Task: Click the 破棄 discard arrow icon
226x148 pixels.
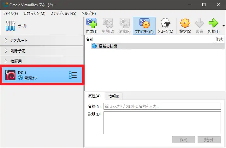Action: (x=199, y=23)
